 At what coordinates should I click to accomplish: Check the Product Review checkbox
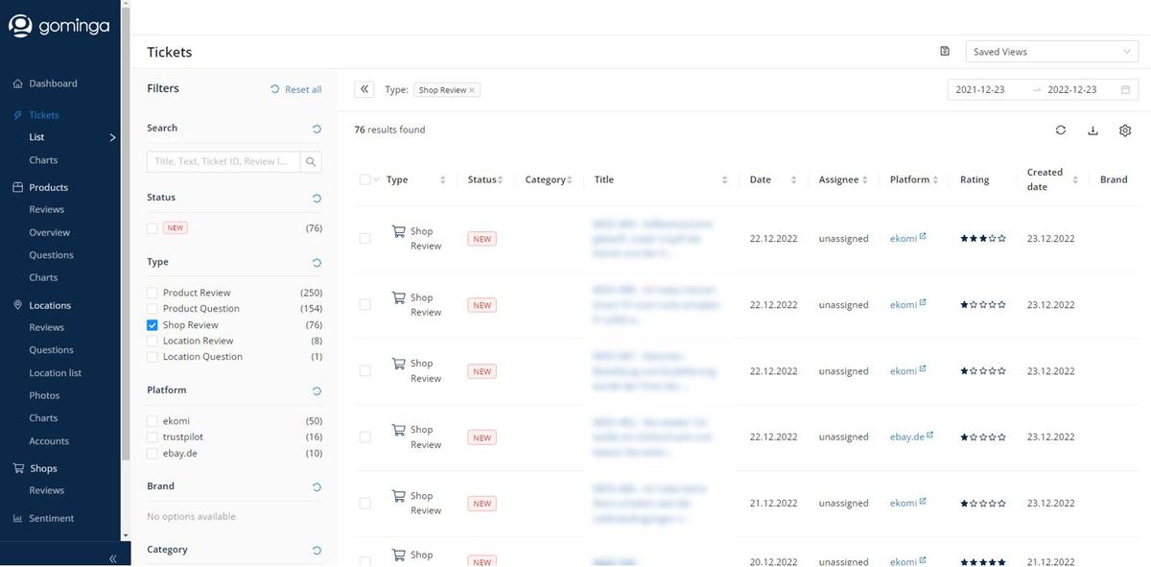click(153, 293)
